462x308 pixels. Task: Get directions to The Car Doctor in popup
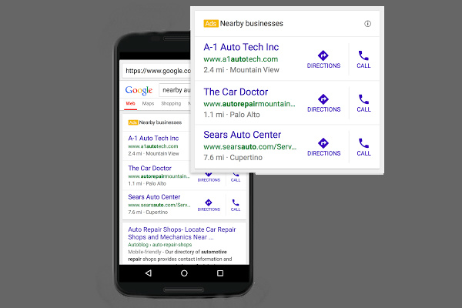323,103
